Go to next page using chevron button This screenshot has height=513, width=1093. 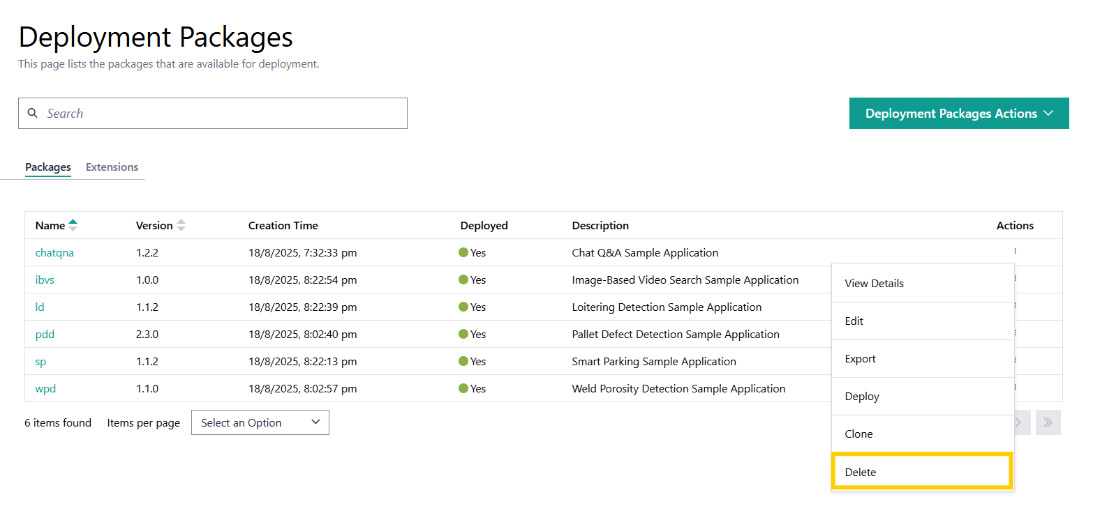point(1020,422)
